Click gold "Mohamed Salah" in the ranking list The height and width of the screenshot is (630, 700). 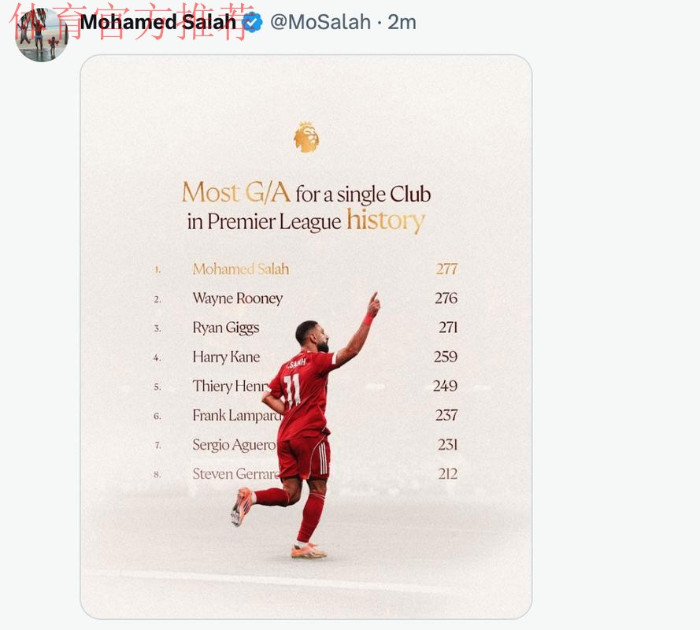pyautogui.click(x=240, y=269)
